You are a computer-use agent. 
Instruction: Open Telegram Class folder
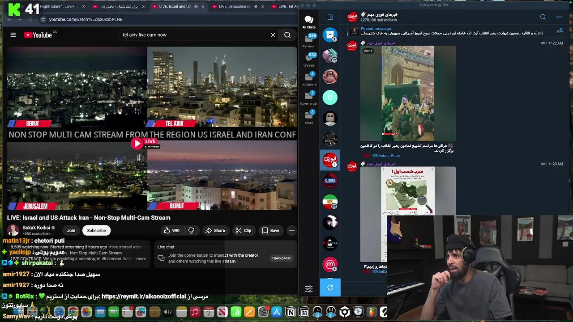coord(309,117)
